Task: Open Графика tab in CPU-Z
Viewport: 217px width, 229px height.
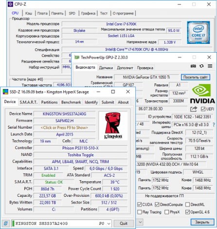Action: pos(88,13)
